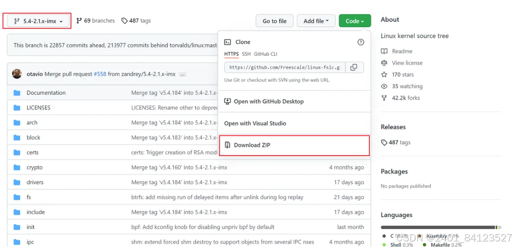Open the crypto folder link

point(34,167)
